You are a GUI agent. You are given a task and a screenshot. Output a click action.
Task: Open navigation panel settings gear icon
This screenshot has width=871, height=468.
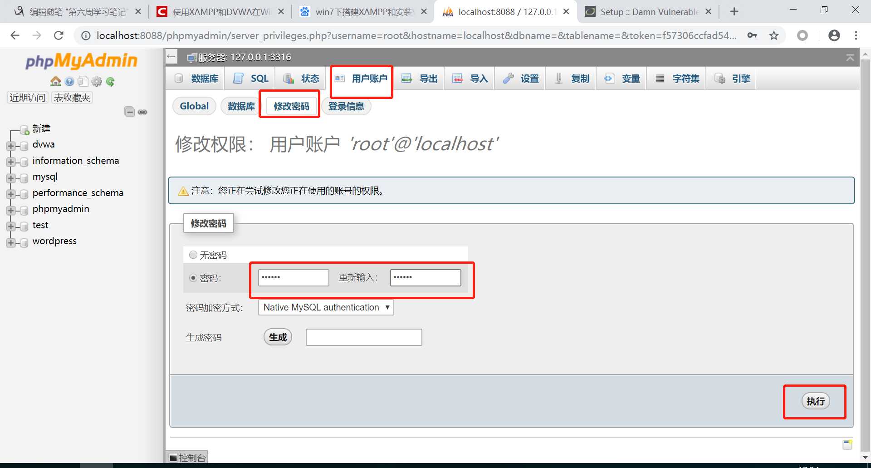coord(97,81)
